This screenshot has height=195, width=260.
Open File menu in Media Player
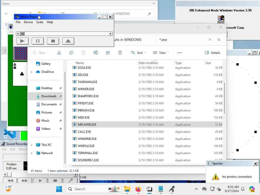coord(18,22)
